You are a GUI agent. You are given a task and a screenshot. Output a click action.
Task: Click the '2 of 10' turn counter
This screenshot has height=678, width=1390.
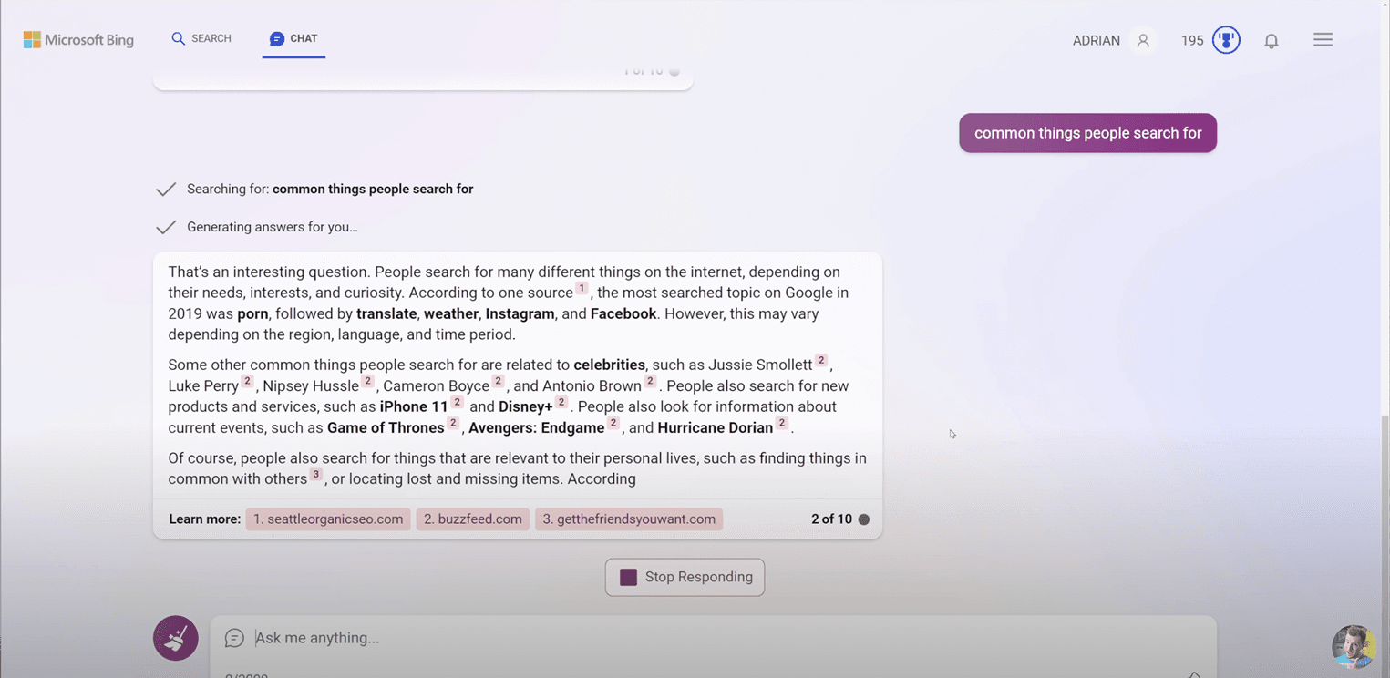coord(831,519)
